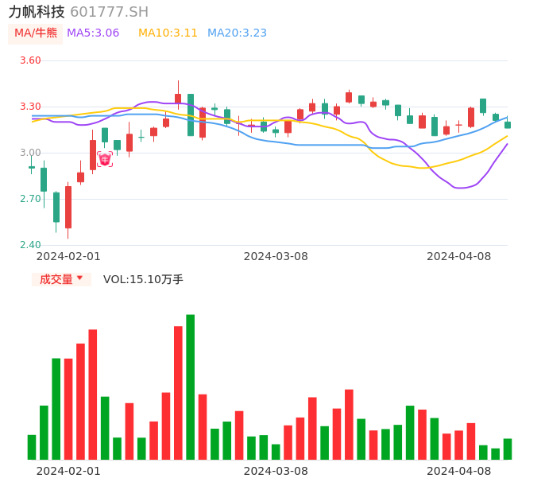This screenshot has width=545, height=482.
Task: Click the MA20:3.23 legend label
Action: tap(237, 33)
